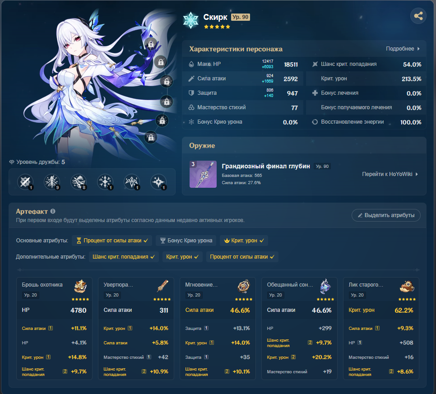Toggle additional attribute Процент от силы атаки
Viewport: 436px width, 394px height.
(242, 257)
